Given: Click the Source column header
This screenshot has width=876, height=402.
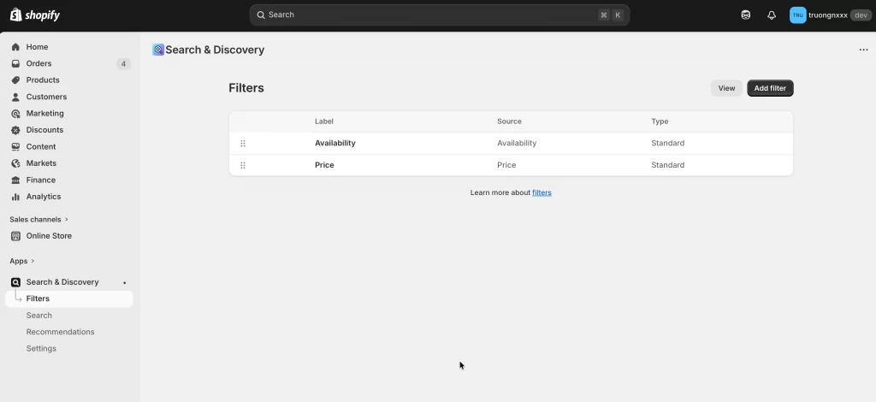Looking at the screenshot, I should click(509, 121).
